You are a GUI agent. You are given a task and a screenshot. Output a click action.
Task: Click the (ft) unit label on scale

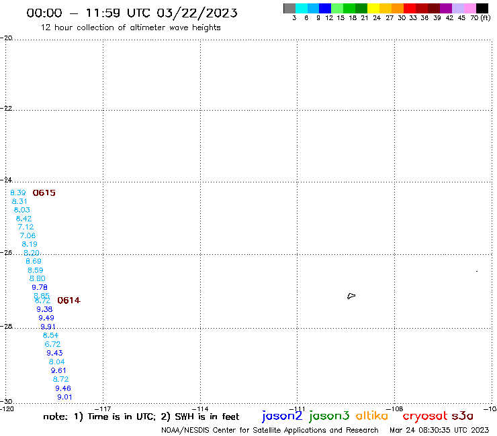tap(486, 17)
